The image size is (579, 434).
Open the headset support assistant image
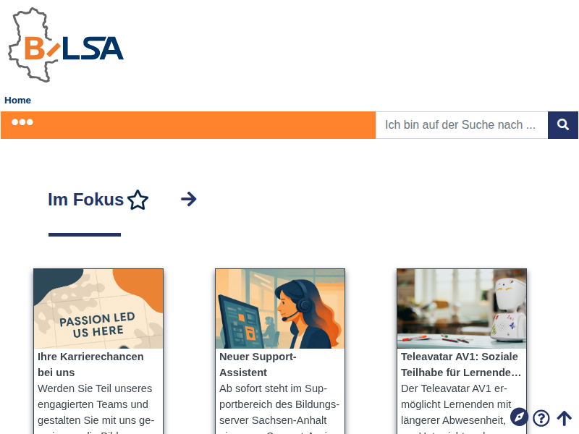pyautogui.click(x=280, y=309)
